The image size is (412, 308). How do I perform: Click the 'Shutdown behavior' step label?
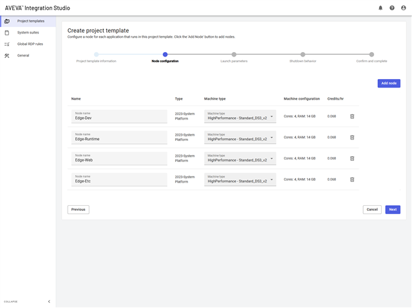303,61
